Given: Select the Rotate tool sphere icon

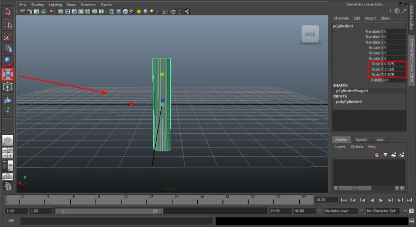Looking at the screenshot, I should (x=8, y=61).
